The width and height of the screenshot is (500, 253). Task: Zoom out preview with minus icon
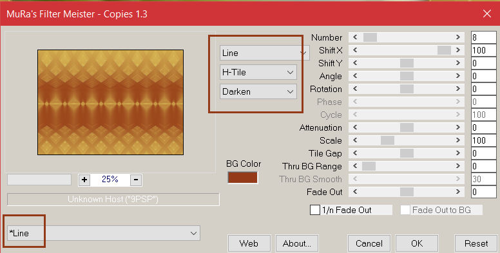pyautogui.click(x=136, y=180)
